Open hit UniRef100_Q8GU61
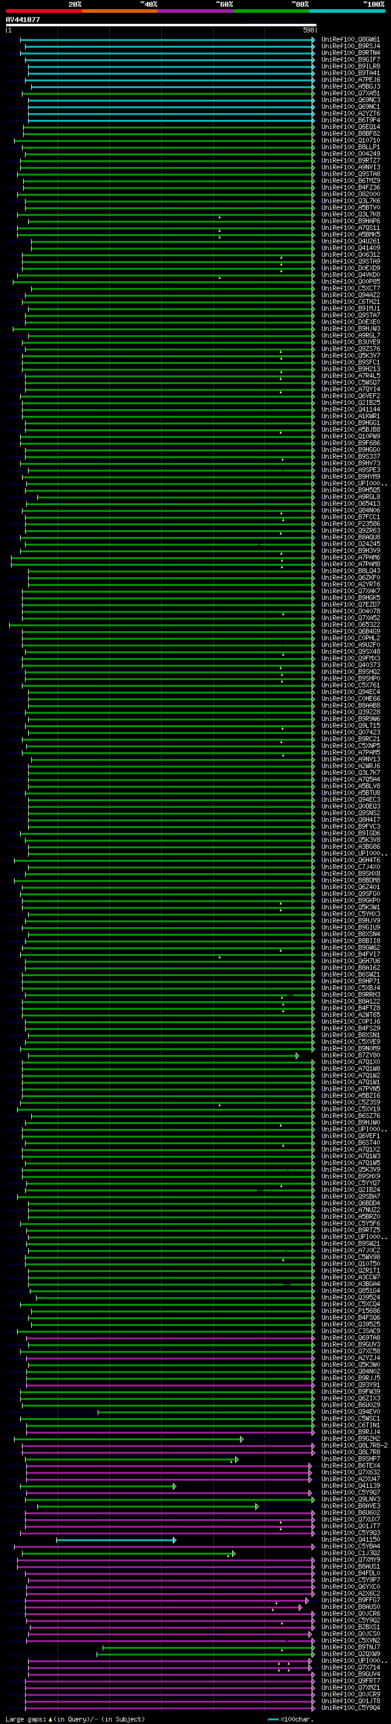This screenshot has width=391, height=1724. coord(351,40)
